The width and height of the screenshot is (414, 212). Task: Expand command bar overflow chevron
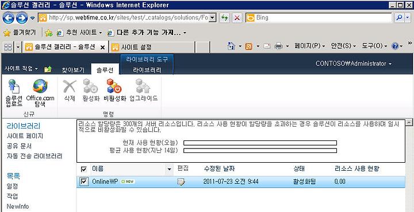click(410, 43)
